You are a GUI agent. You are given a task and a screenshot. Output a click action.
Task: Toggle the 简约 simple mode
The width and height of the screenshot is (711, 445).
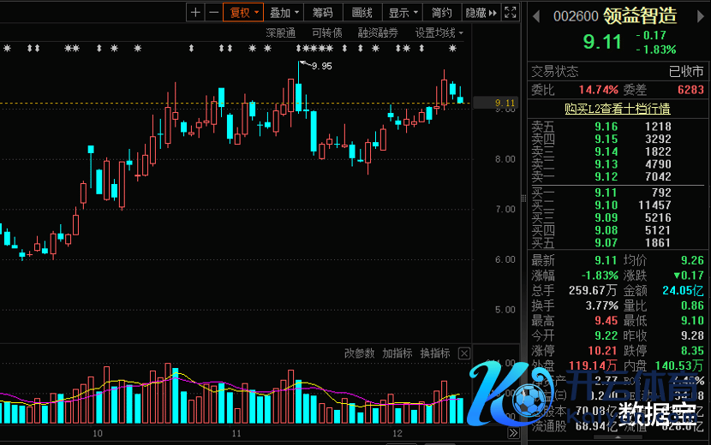pyautogui.click(x=442, y=13)
